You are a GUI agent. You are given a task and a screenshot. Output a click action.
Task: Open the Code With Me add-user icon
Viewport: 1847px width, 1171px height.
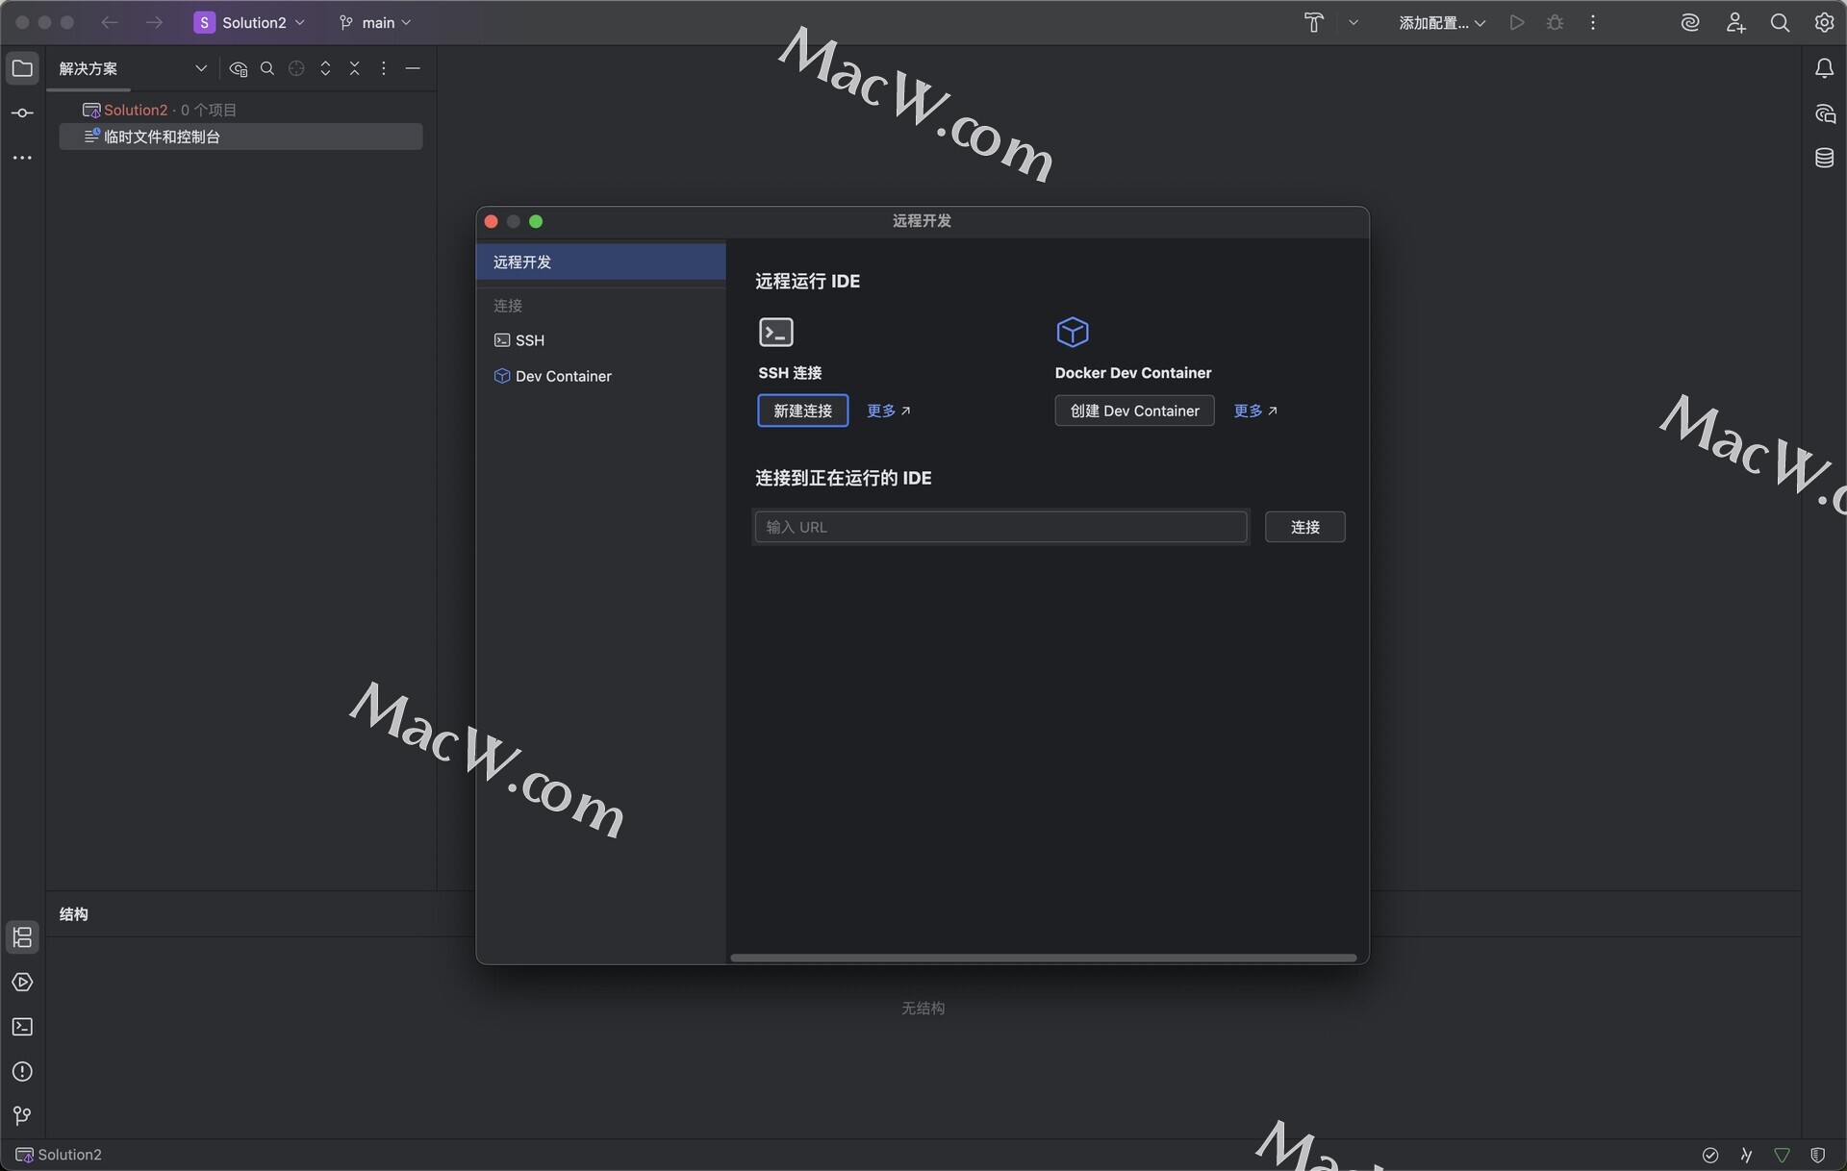[1735, 22]
